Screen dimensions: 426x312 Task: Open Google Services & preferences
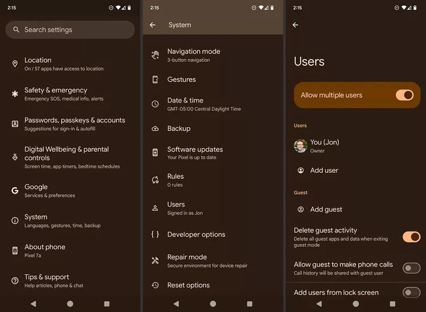coord(70,191)
